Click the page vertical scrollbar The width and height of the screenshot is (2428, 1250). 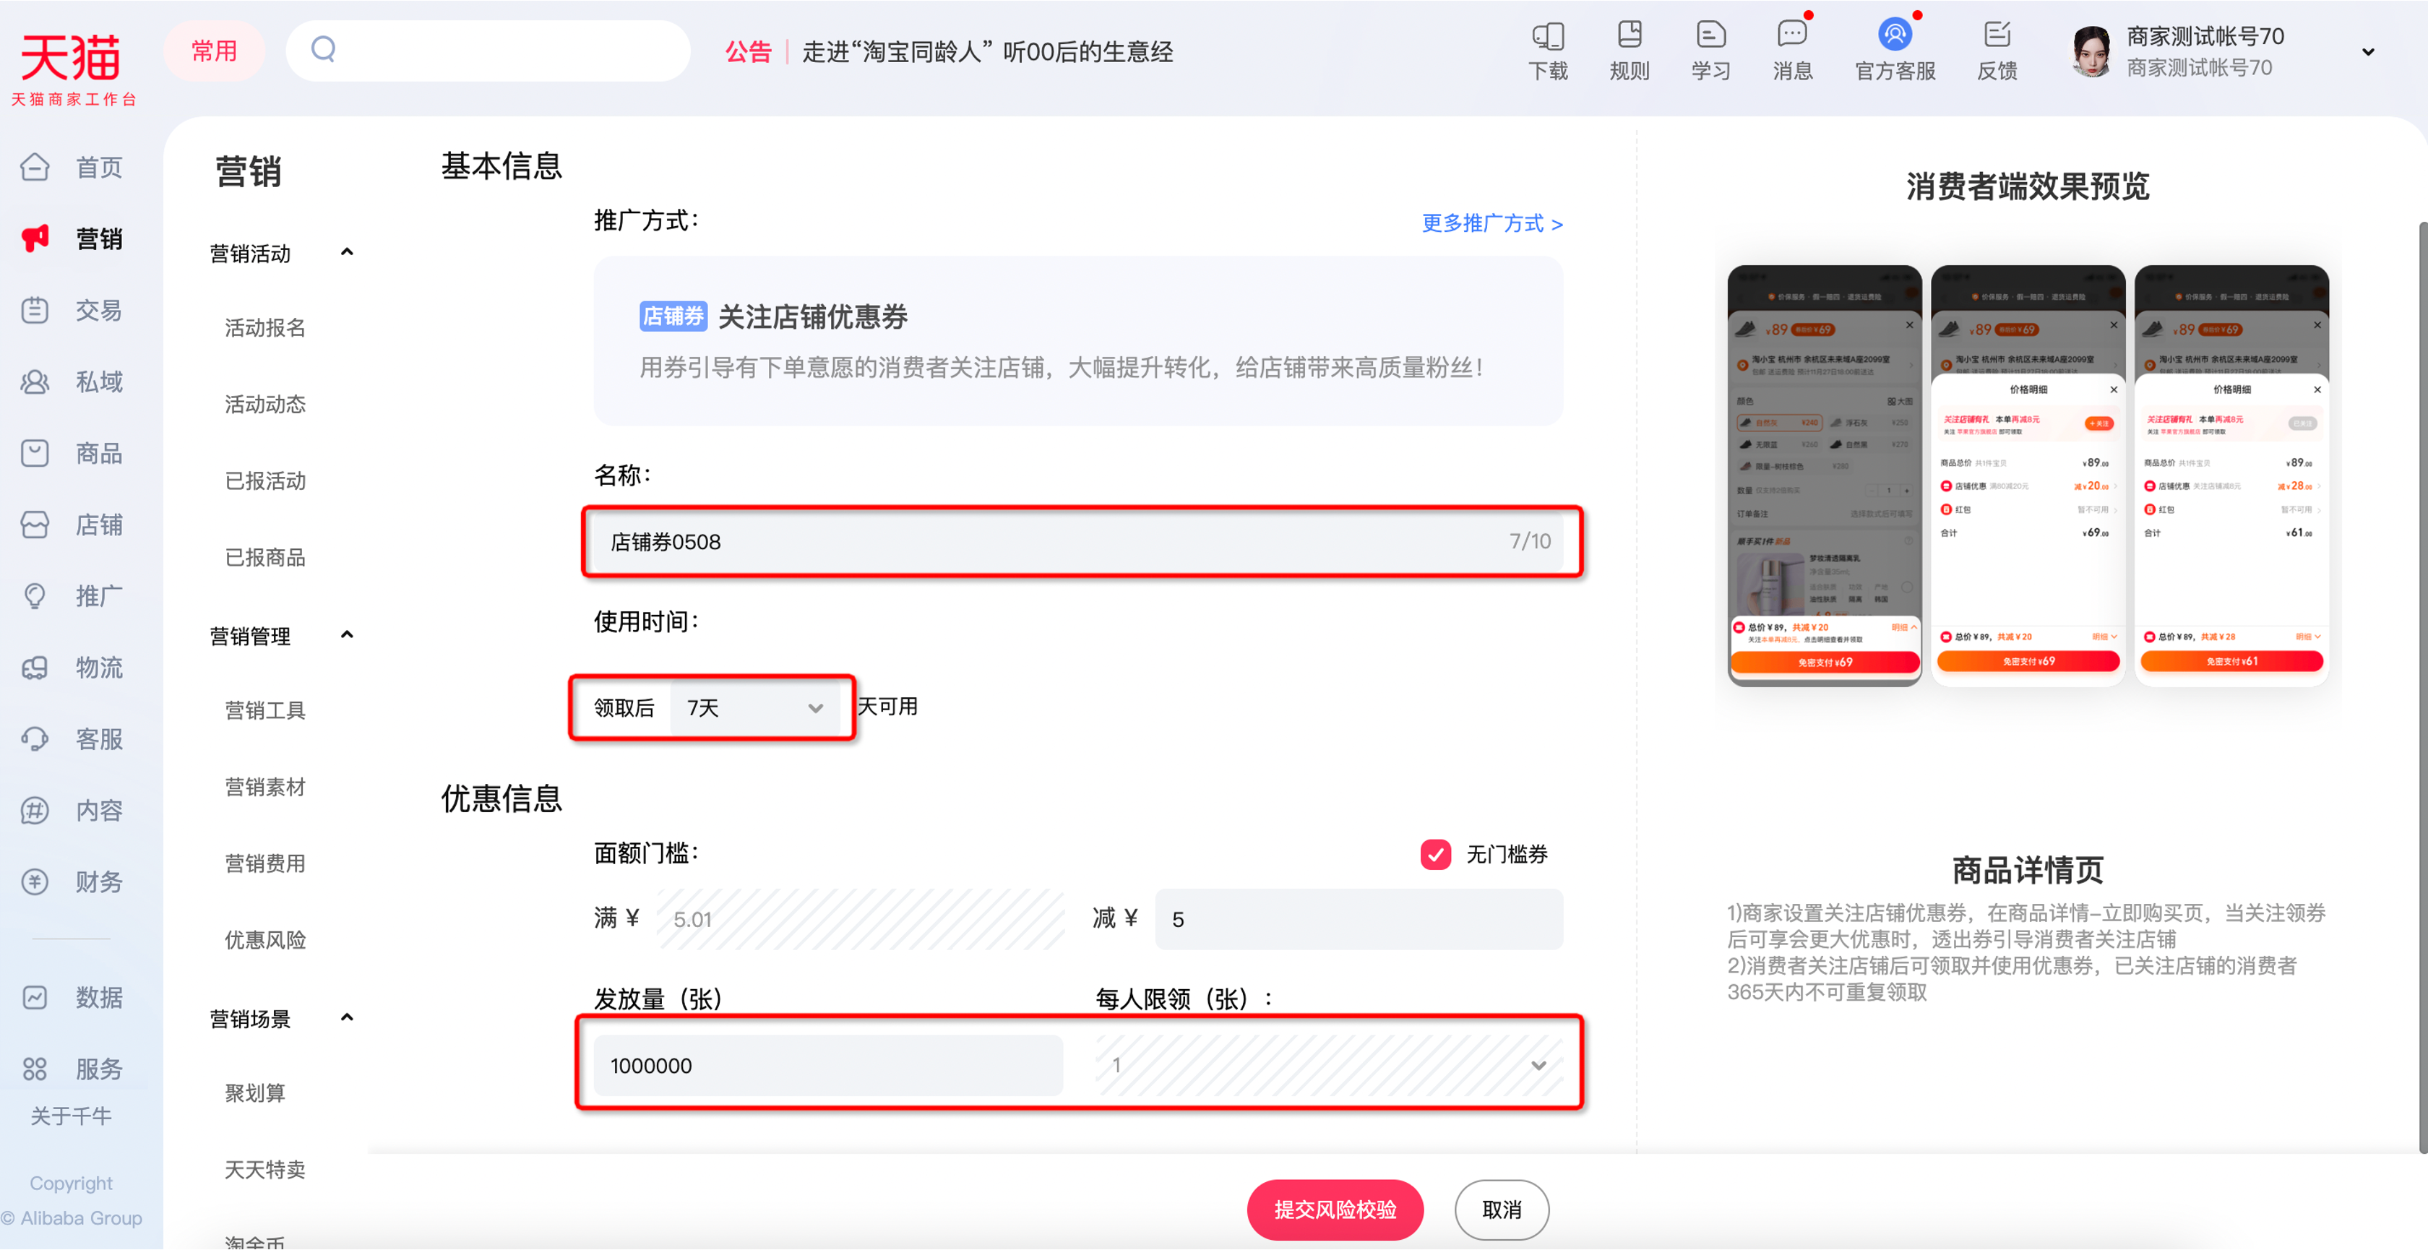[2422, 688]
